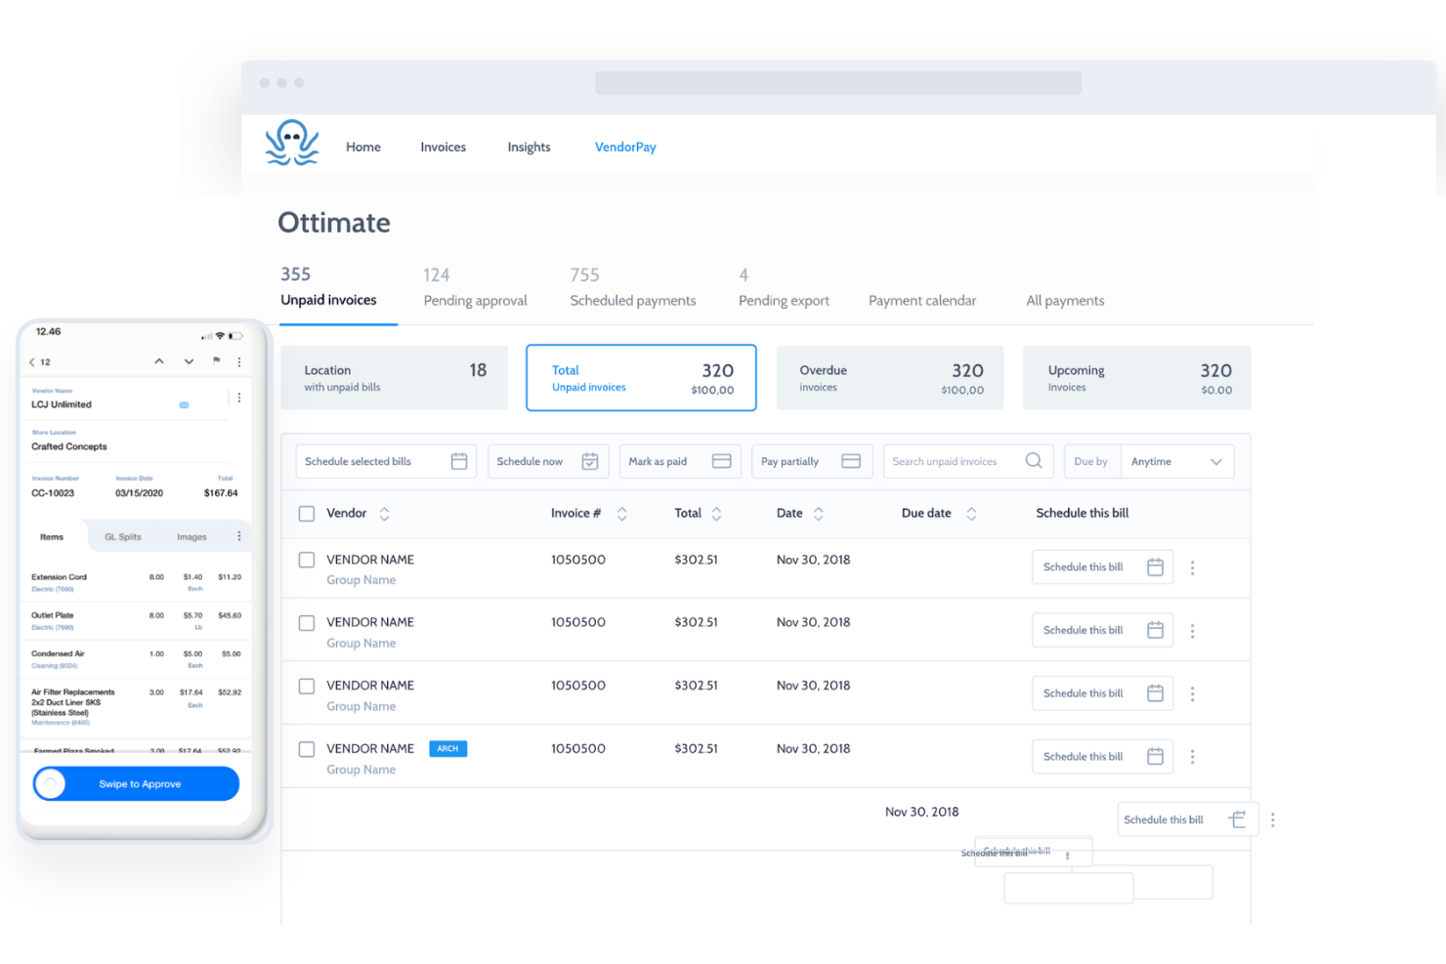Switch to Payment calendar tab
Screen dimensions: 1446x964
pos(922,301)
